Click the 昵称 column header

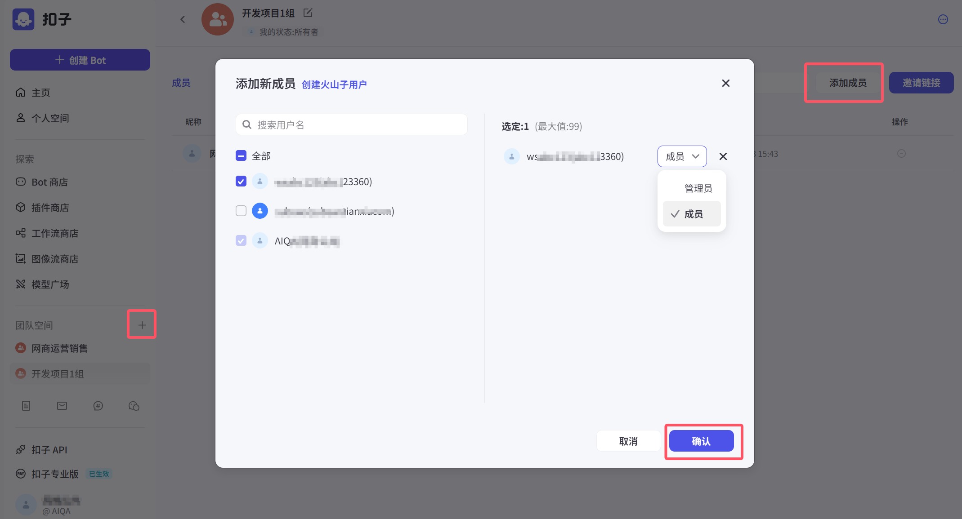[193, 122]
